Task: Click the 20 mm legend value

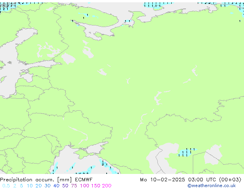Action: [38, 186]
